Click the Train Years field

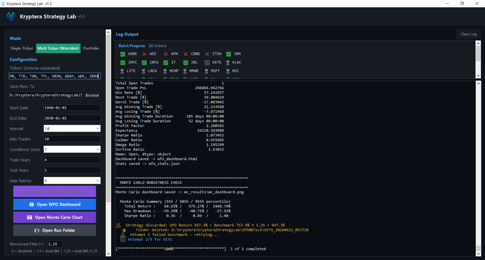(x=72, y=160)
